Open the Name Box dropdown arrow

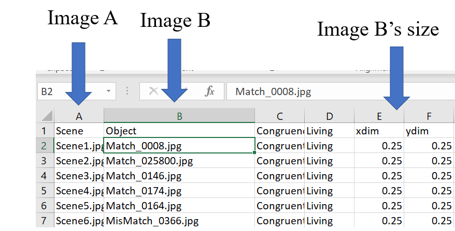click(x=109, y=91)
